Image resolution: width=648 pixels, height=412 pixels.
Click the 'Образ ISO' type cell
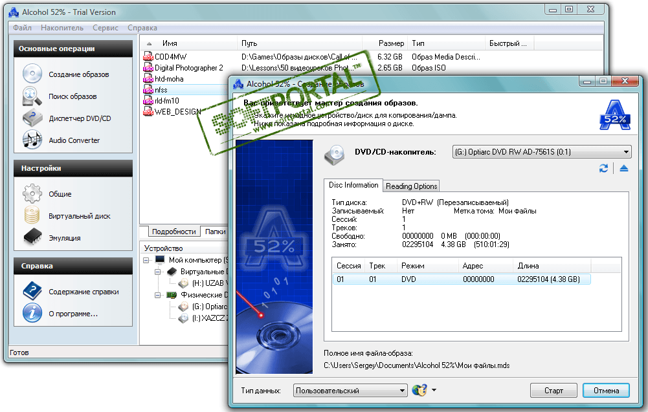point(429,68)
